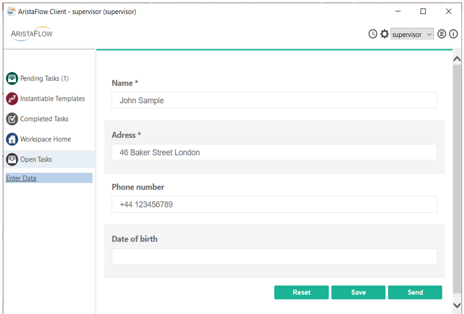Click the Instantiable Templates icon
The width and height of the screenshot is (464, 314).
(12, 98)
